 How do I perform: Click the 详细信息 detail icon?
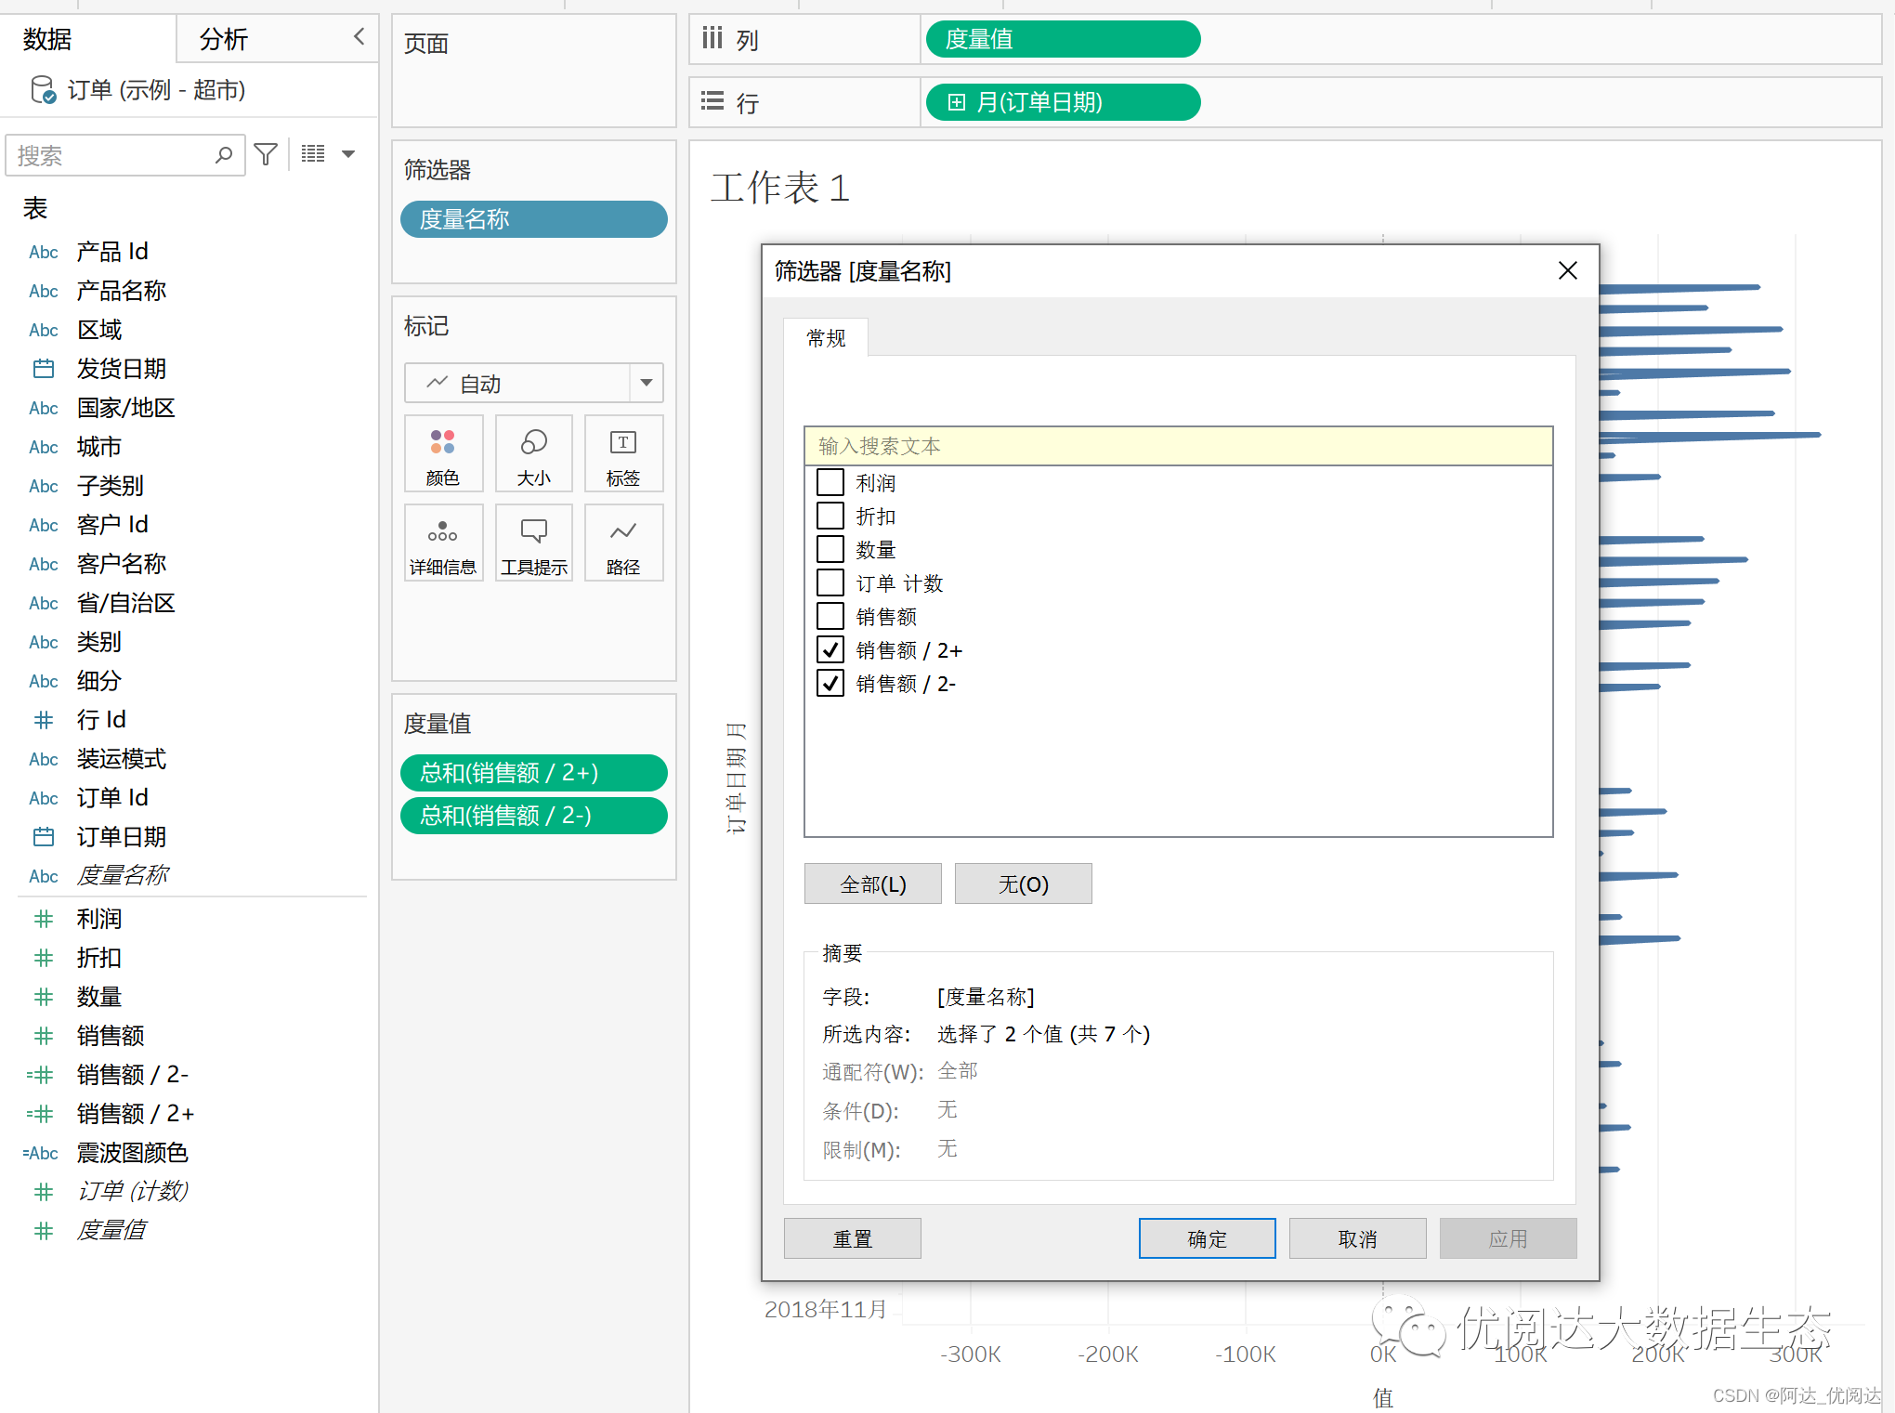442,543
